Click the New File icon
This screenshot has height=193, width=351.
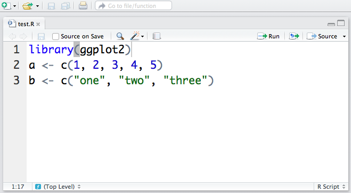click(x=6, y=6)
